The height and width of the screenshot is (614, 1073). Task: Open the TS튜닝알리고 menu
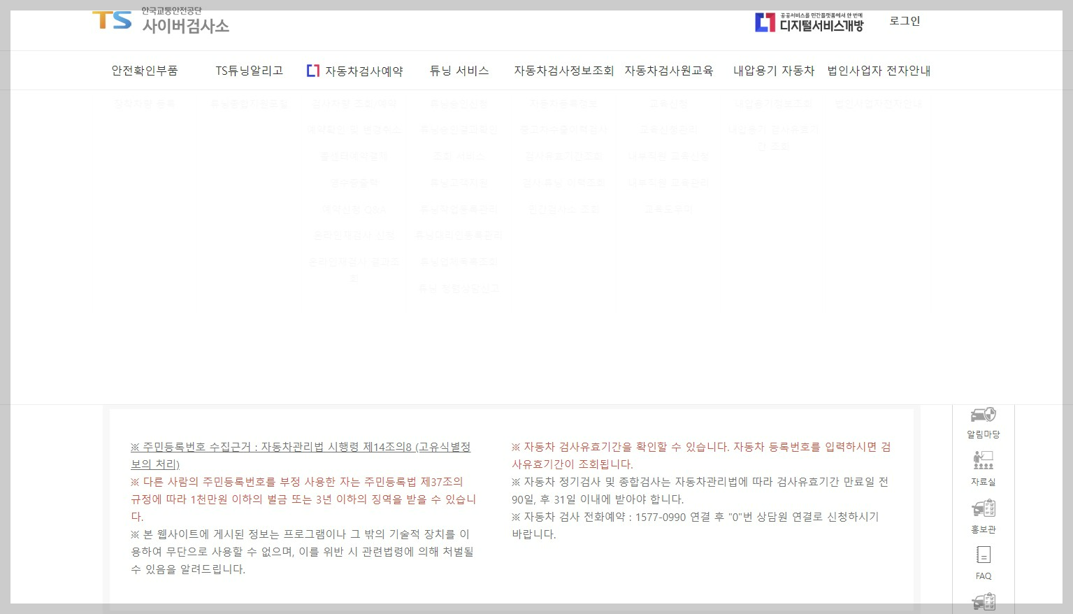click(x=249, y=71)
